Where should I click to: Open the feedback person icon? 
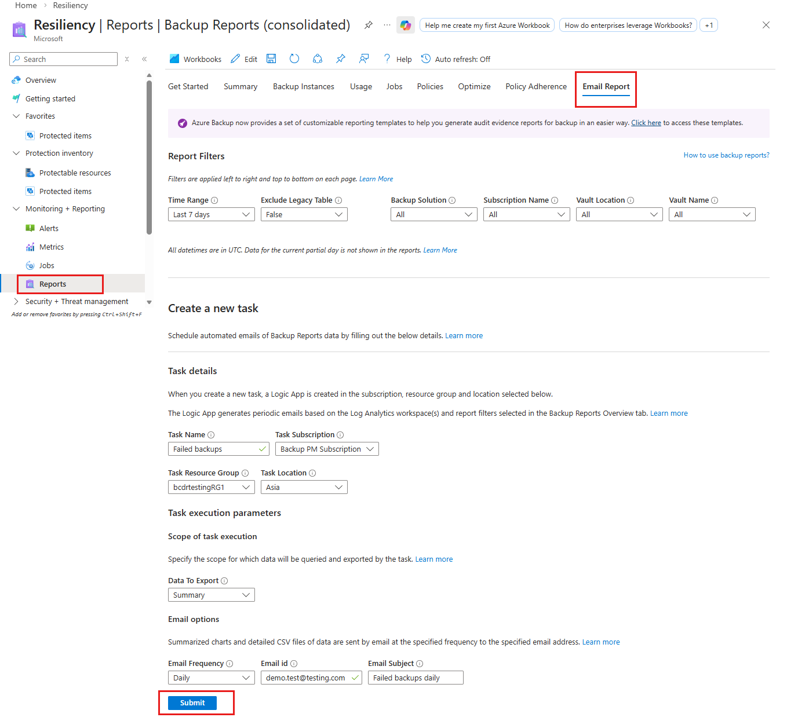[364, 59]
